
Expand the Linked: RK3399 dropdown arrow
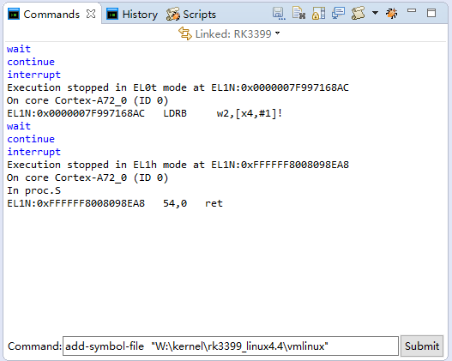point(277,33)
